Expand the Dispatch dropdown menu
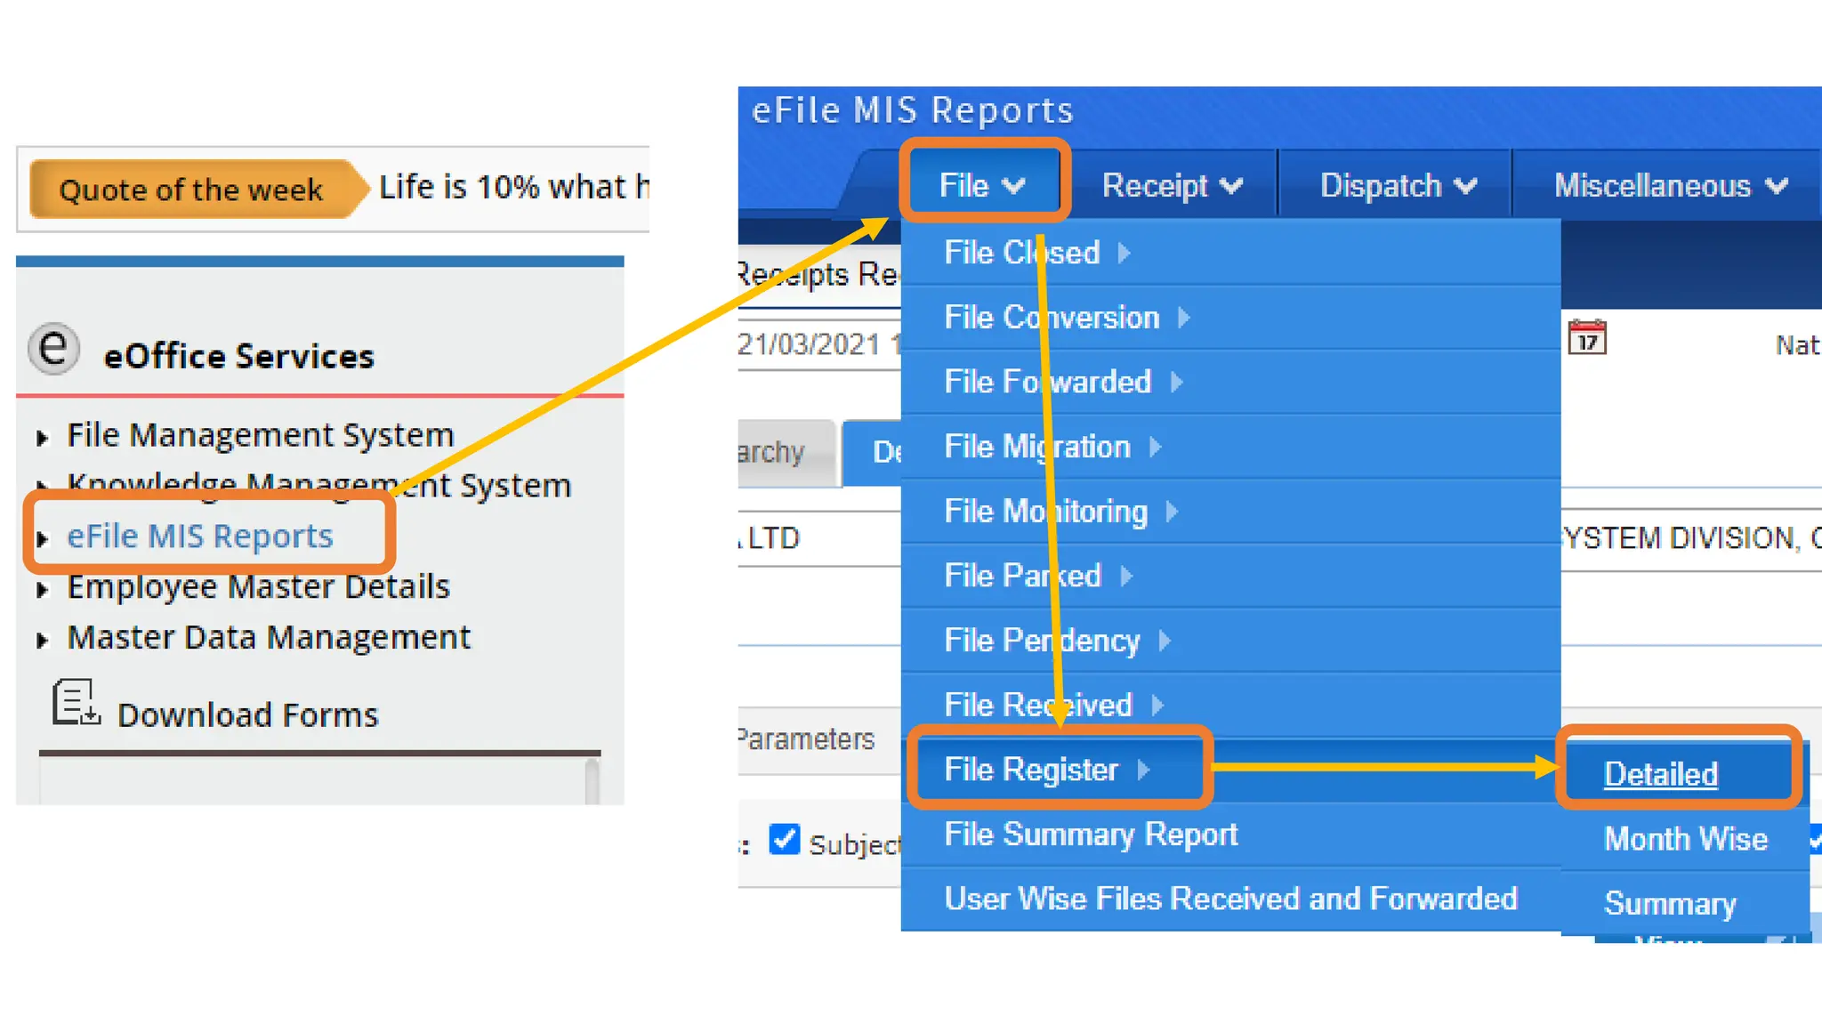This screenshot has width=1822, height=1025. click(x=1397, y=185)
